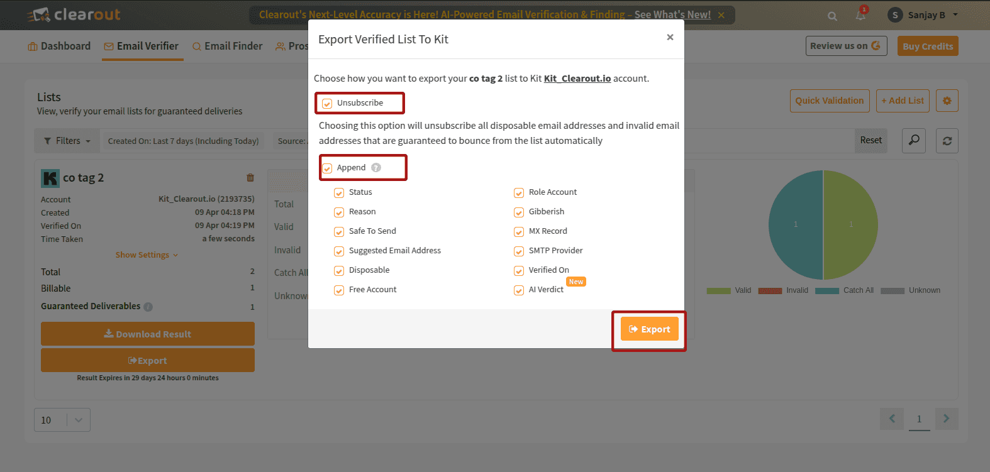This screenshot has width=990, height=472.
Task: Reset the applied filters
Action: [871, 140]
